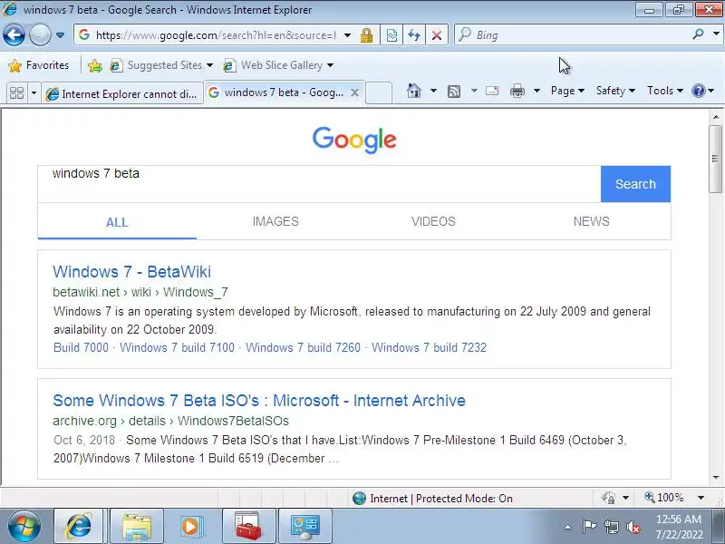The height and width of the screenshot is (544, 725).
Task: Close the windows 7 beta tab
Action: [x=354, y=93]
